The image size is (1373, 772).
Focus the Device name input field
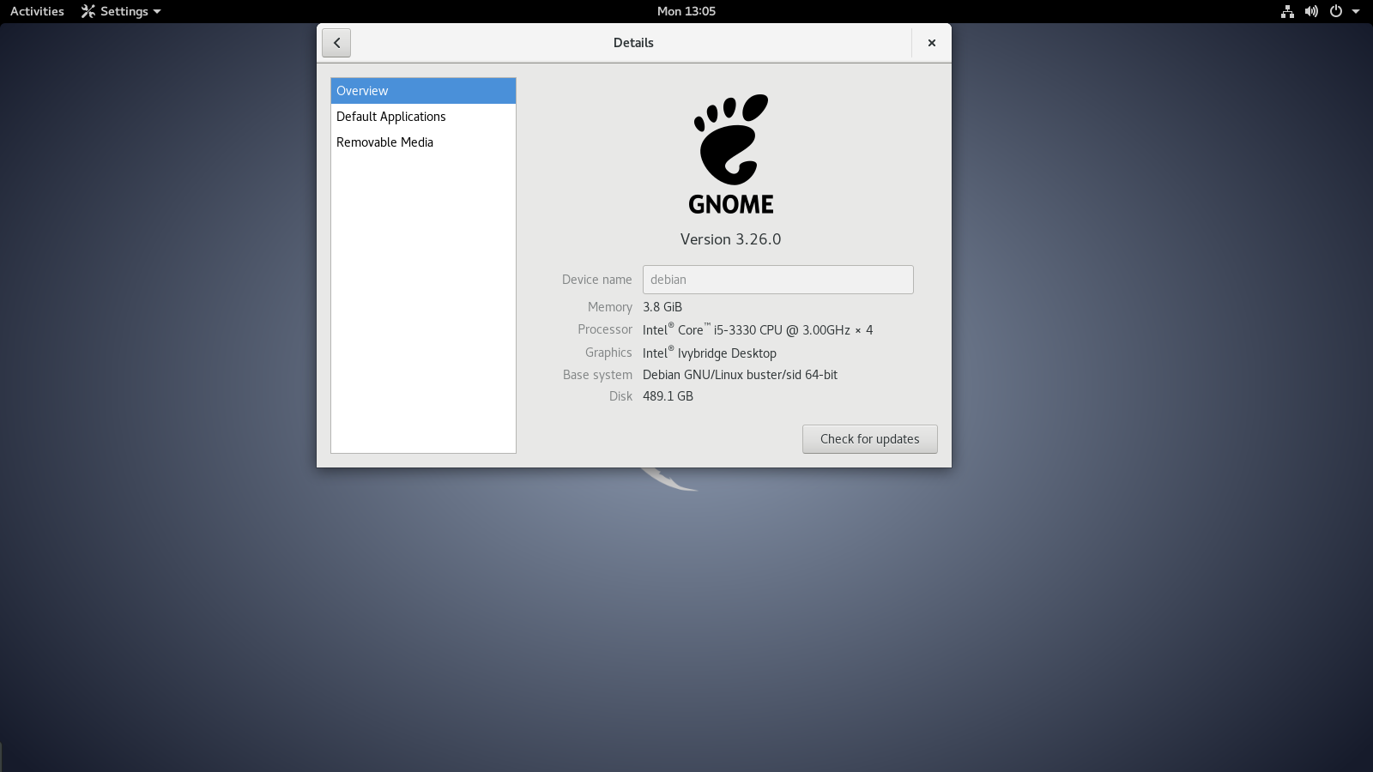pyautogui.click(x=778, y=280)
